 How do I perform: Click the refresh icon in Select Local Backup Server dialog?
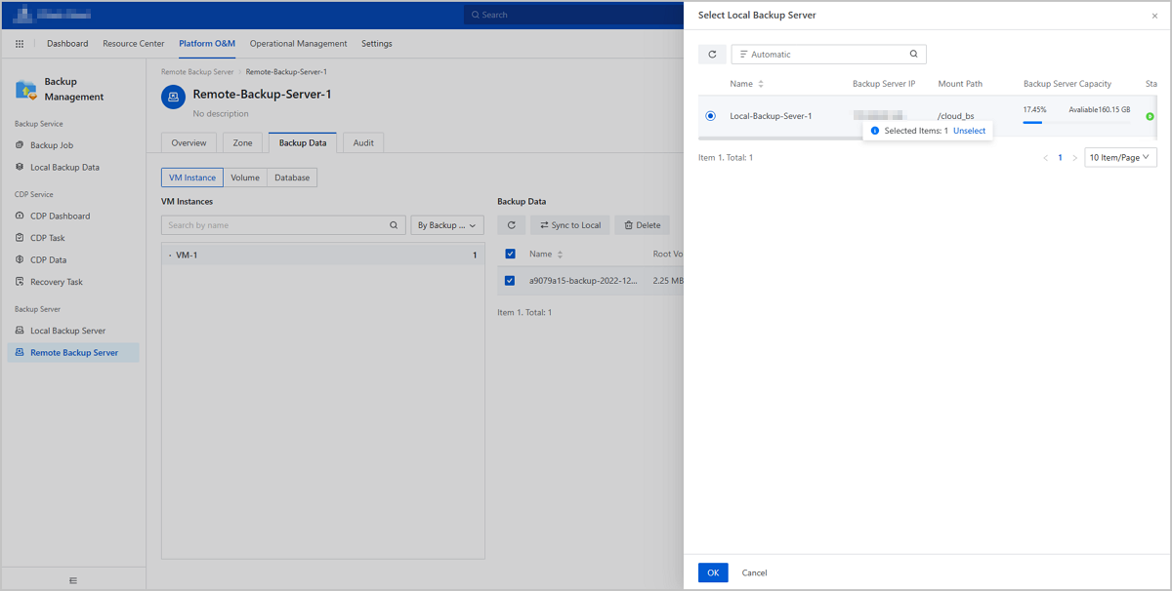tap(712, 55)
